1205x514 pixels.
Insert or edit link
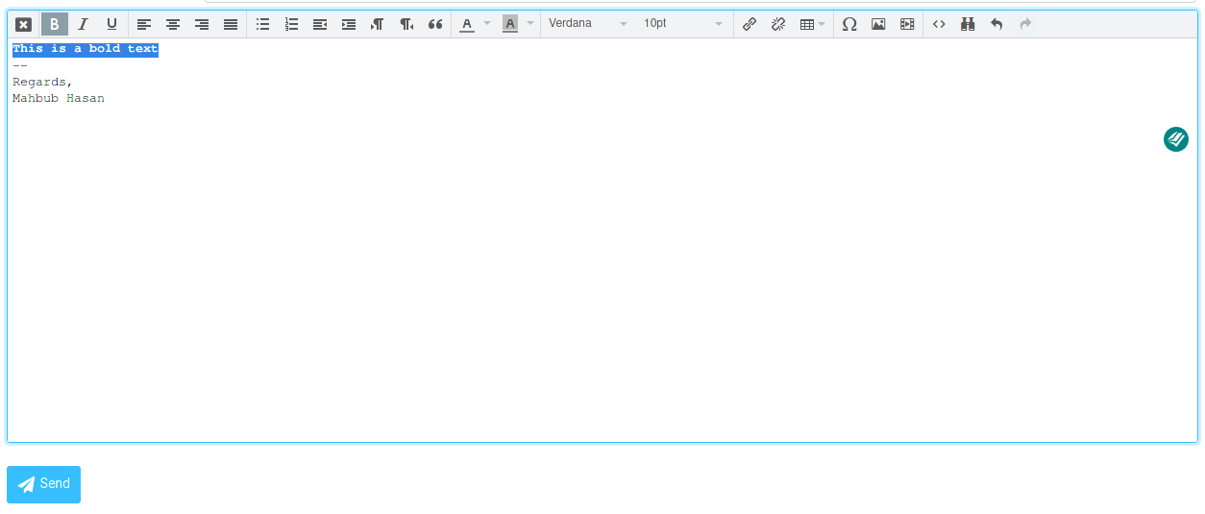click(x=750, y=24)
